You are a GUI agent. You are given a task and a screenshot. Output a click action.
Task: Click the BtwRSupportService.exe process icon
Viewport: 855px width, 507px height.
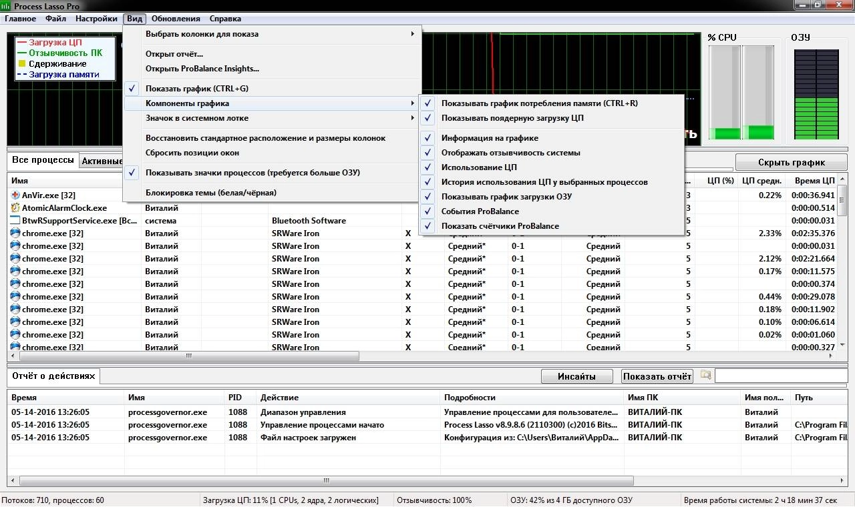[15, 221]
